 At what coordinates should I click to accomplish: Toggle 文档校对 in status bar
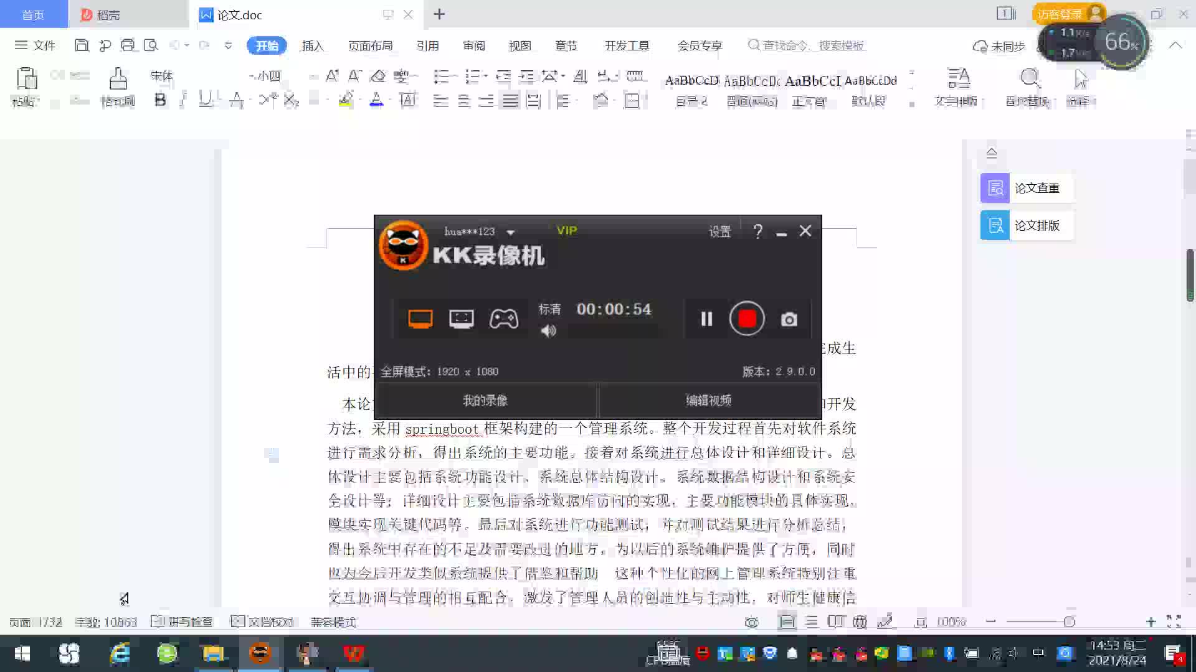tap(262, 622)
